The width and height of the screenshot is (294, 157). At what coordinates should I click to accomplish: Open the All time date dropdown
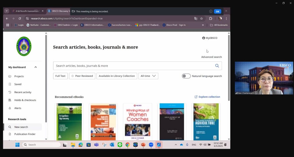tap(148, 76)
